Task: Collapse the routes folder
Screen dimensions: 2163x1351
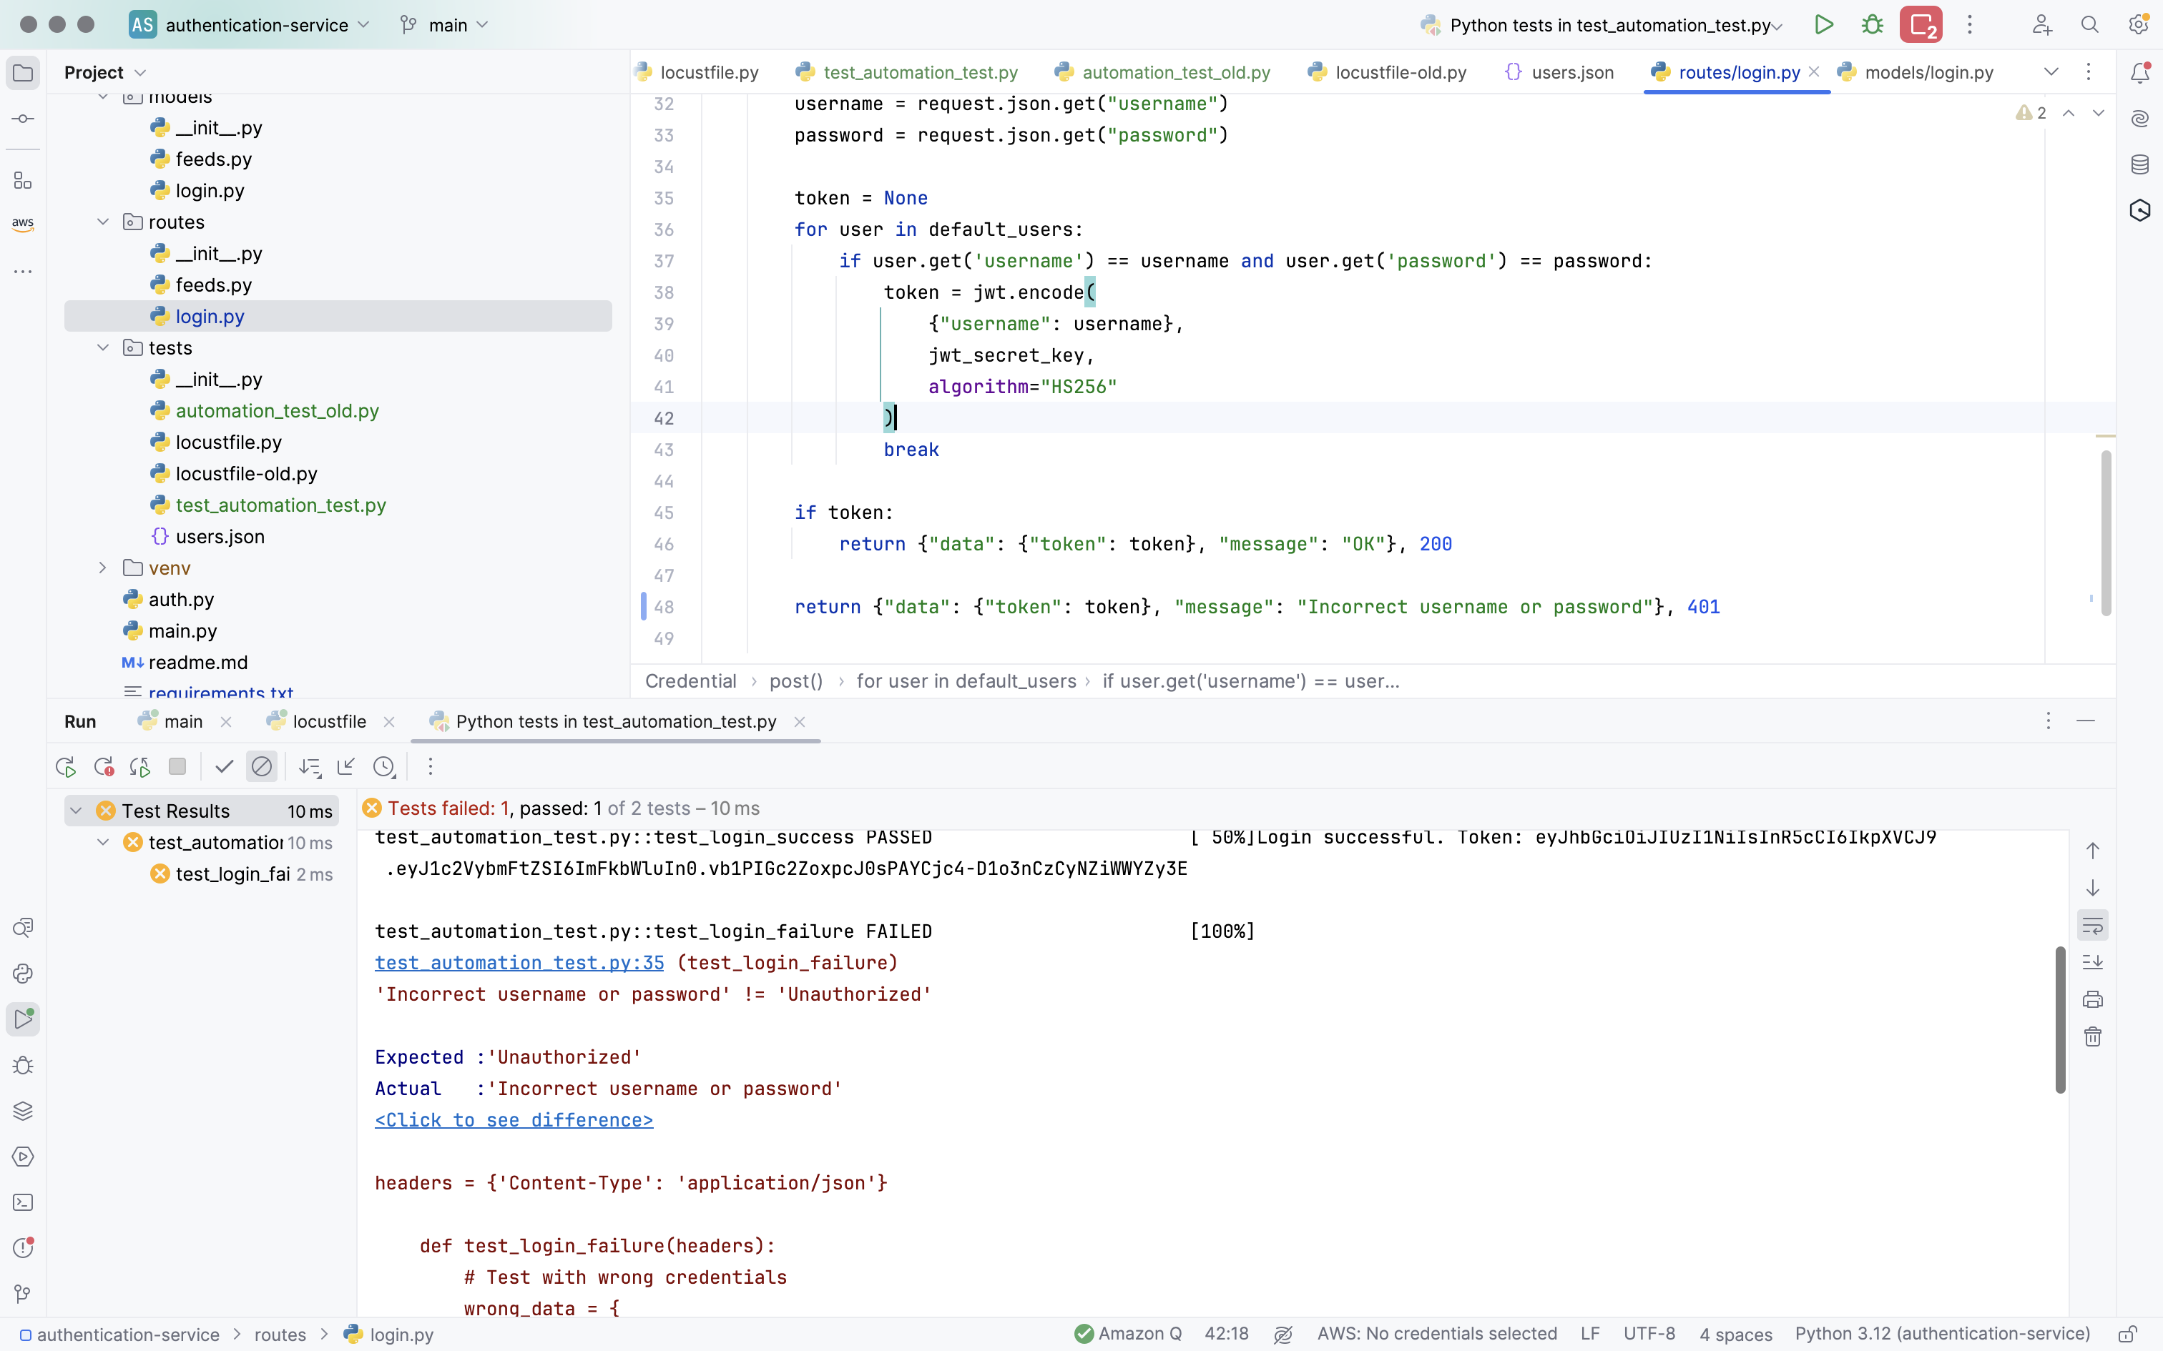Action: pos(103,222)
